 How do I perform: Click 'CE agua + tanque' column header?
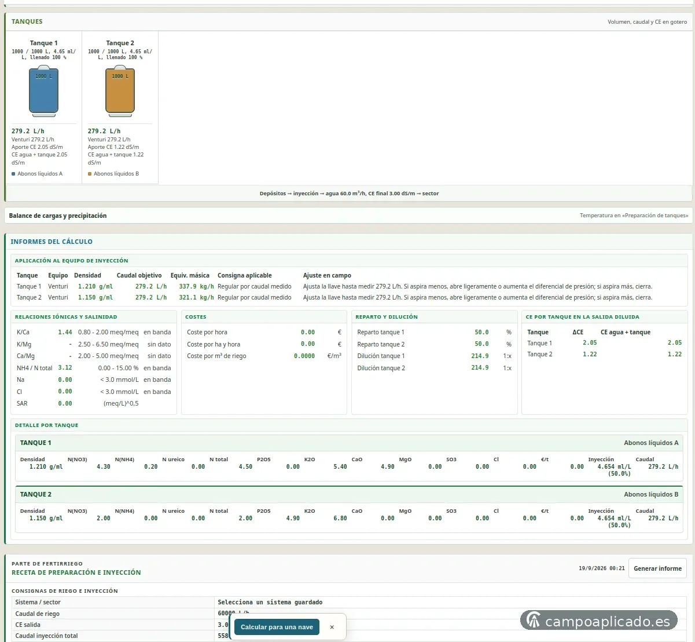(626, 332)
